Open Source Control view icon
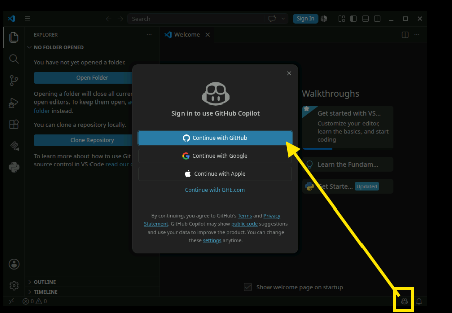The height and width of the screenshot is (313, 452). [x=14, y=80]
